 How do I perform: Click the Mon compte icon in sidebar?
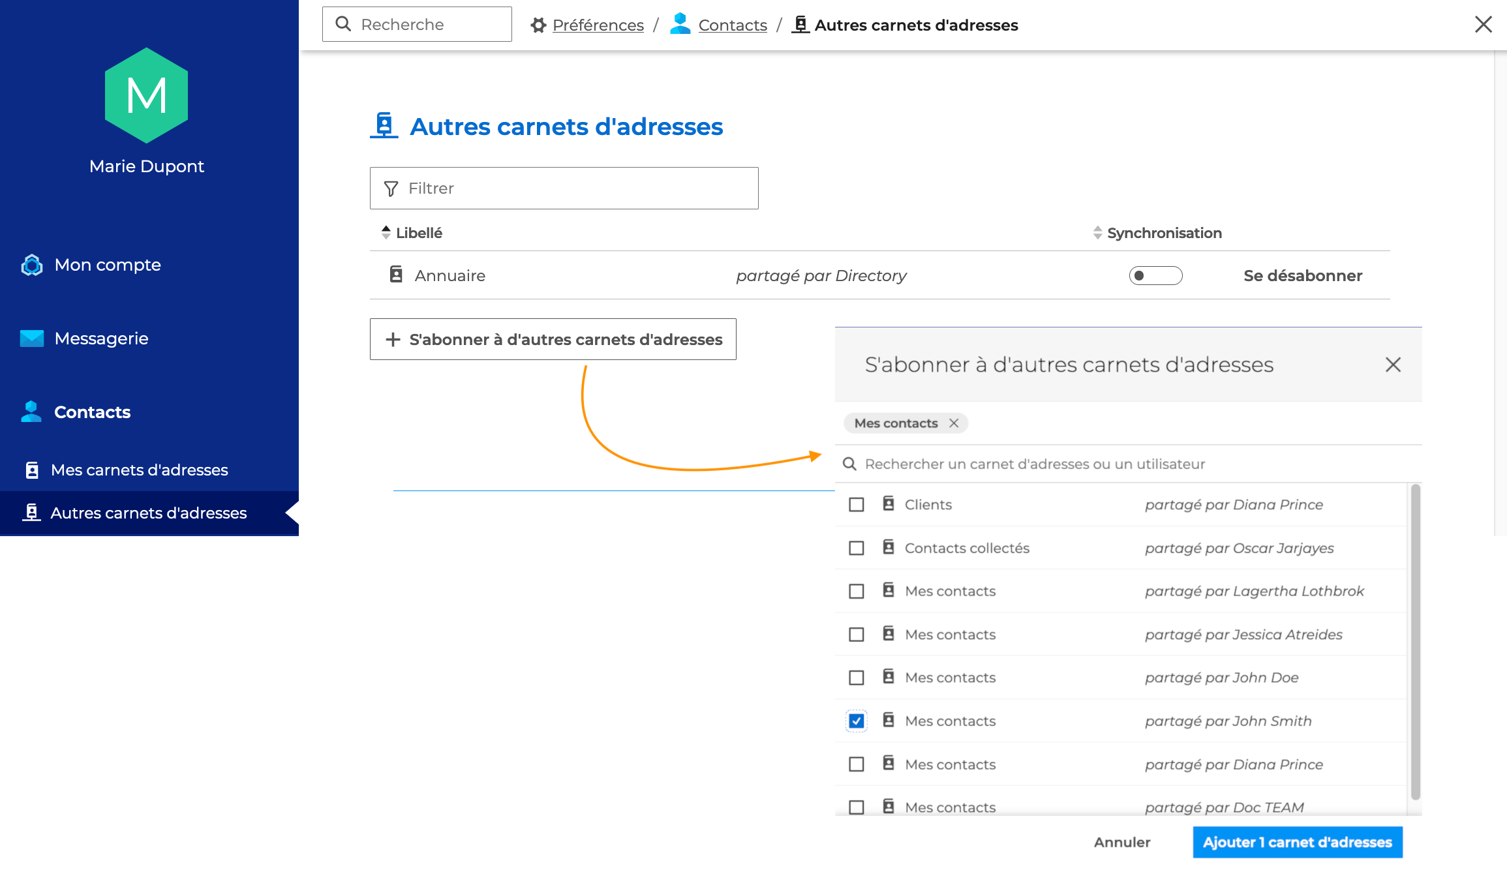click(x=31, y=265)
